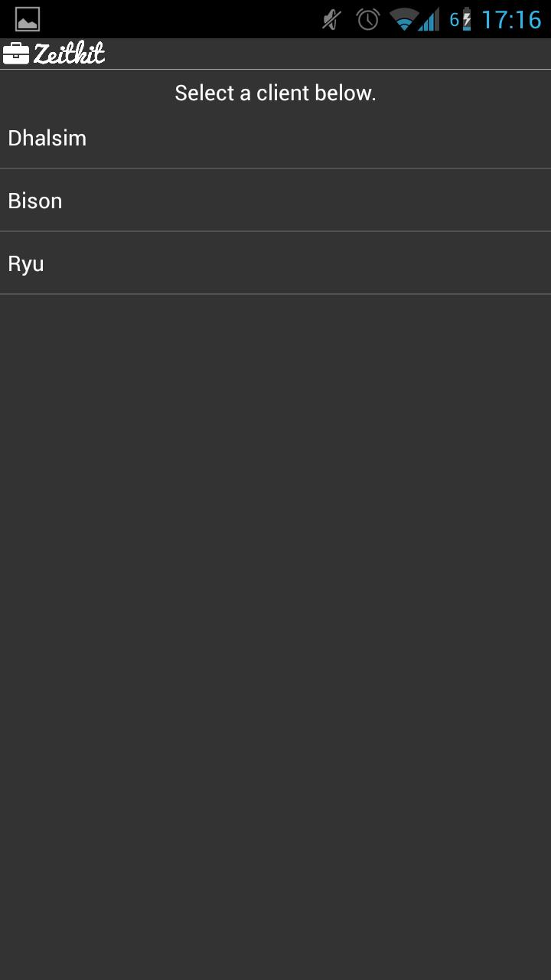Tap the "Select a client below." heading
The height and width of the screenshot is (980, 551).
[x=275, y=93]
